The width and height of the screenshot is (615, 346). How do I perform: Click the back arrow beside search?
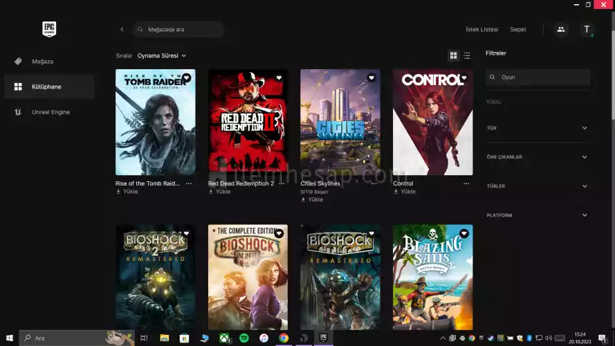point(122,29)
